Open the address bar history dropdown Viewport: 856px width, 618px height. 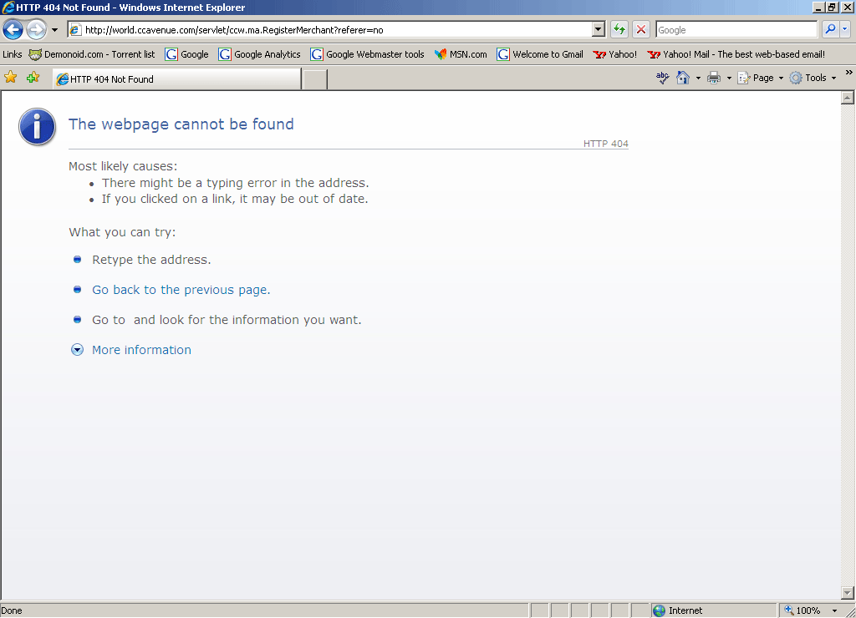[x=598, y=30]
